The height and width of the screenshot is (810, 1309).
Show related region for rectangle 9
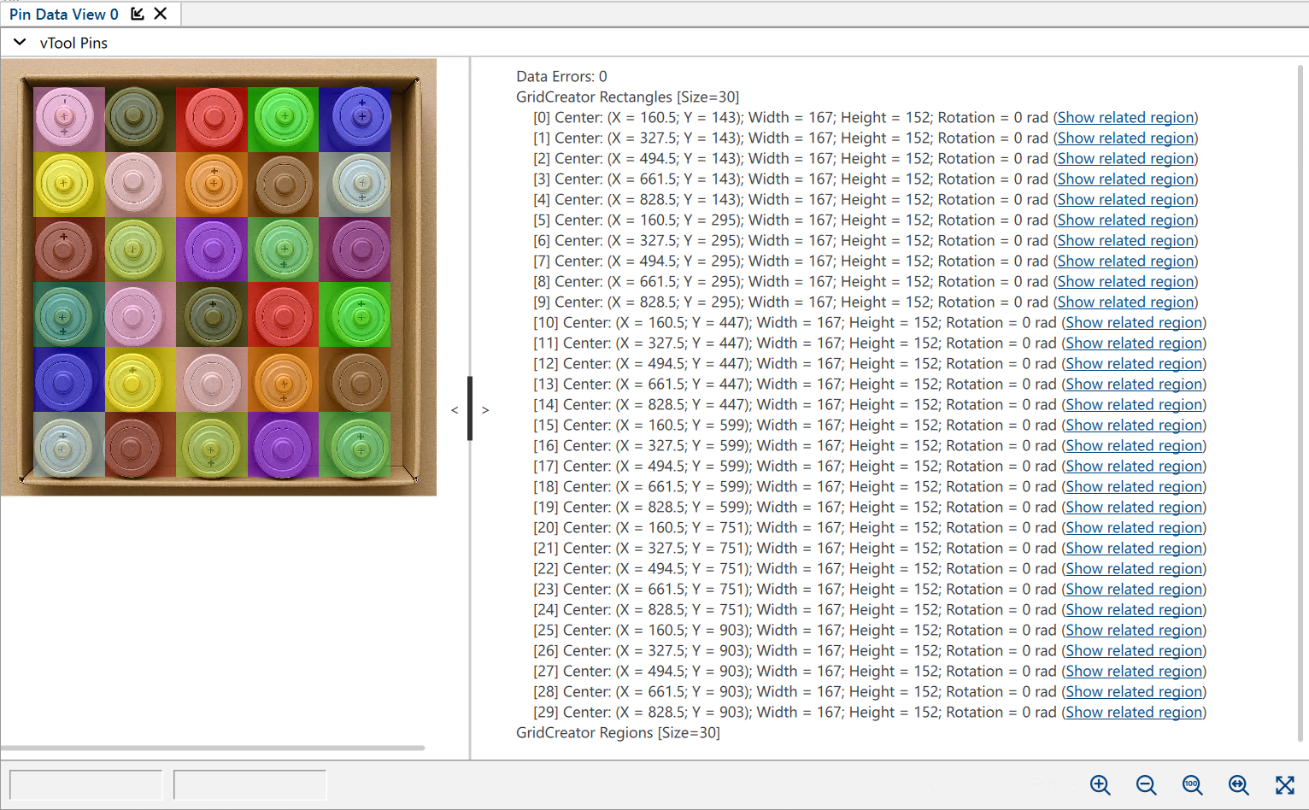[x=1125, y=302]
